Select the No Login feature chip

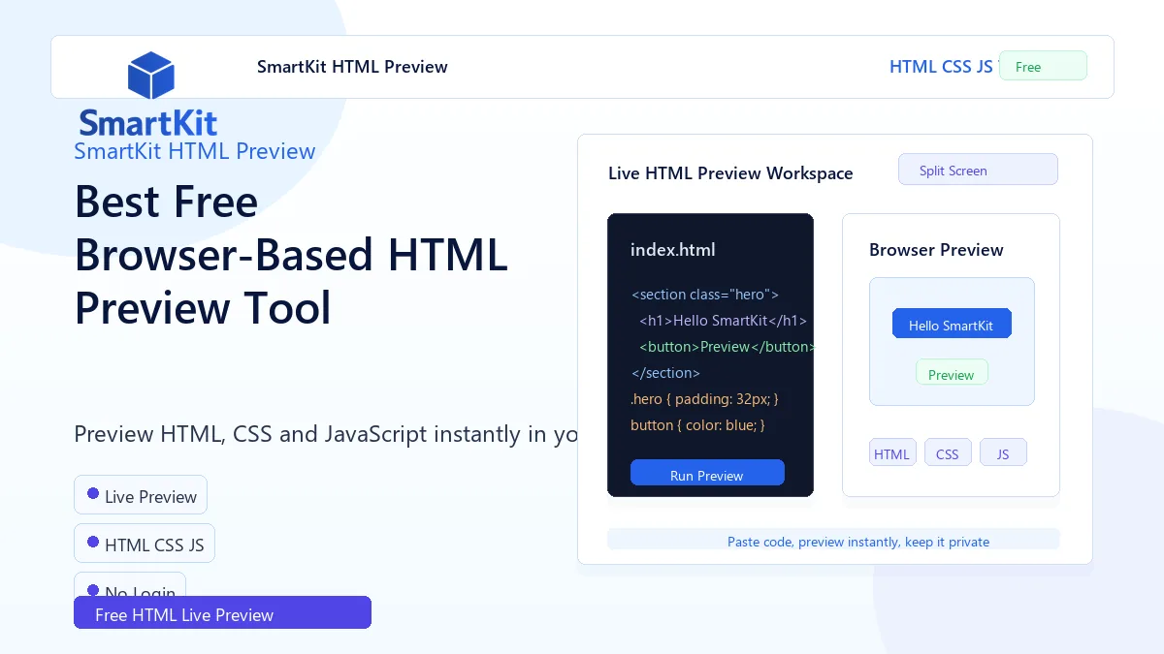(x=130, y=584)
